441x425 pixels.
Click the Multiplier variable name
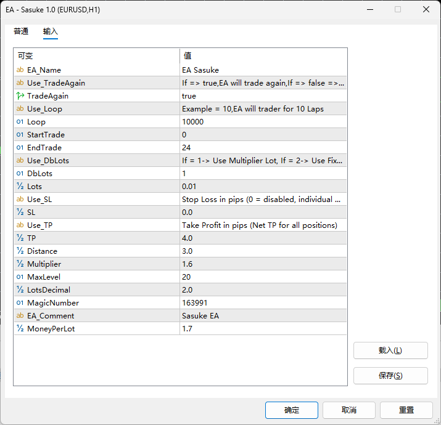44,264
